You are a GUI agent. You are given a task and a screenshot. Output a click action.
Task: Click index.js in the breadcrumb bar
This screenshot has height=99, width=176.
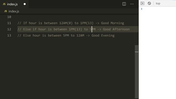coord(14,11)
